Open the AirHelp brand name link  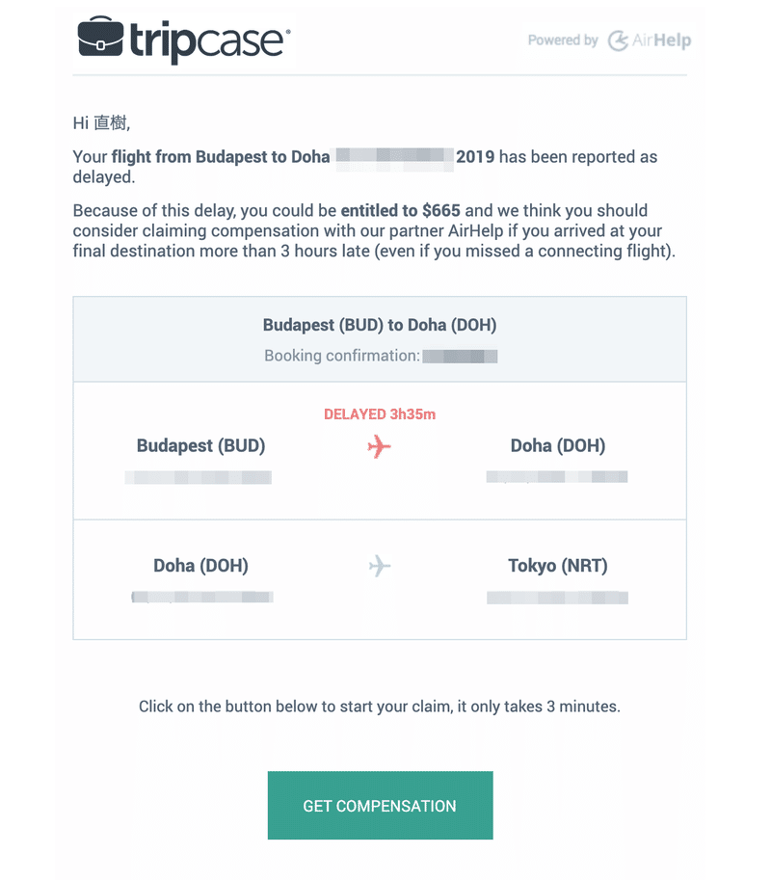661,40
